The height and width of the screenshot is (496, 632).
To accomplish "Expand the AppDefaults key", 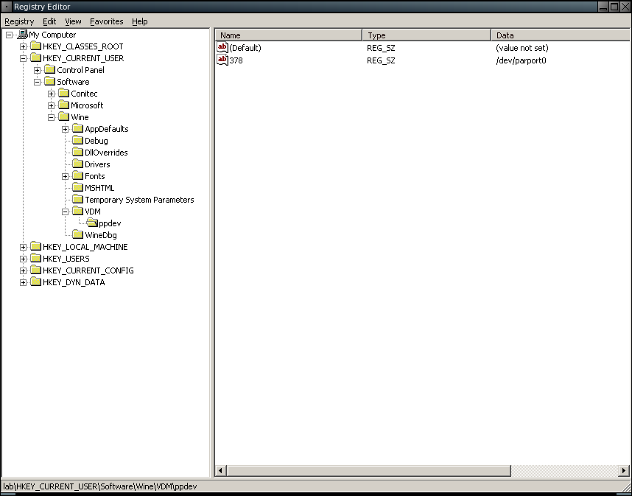I will [66, 129].
